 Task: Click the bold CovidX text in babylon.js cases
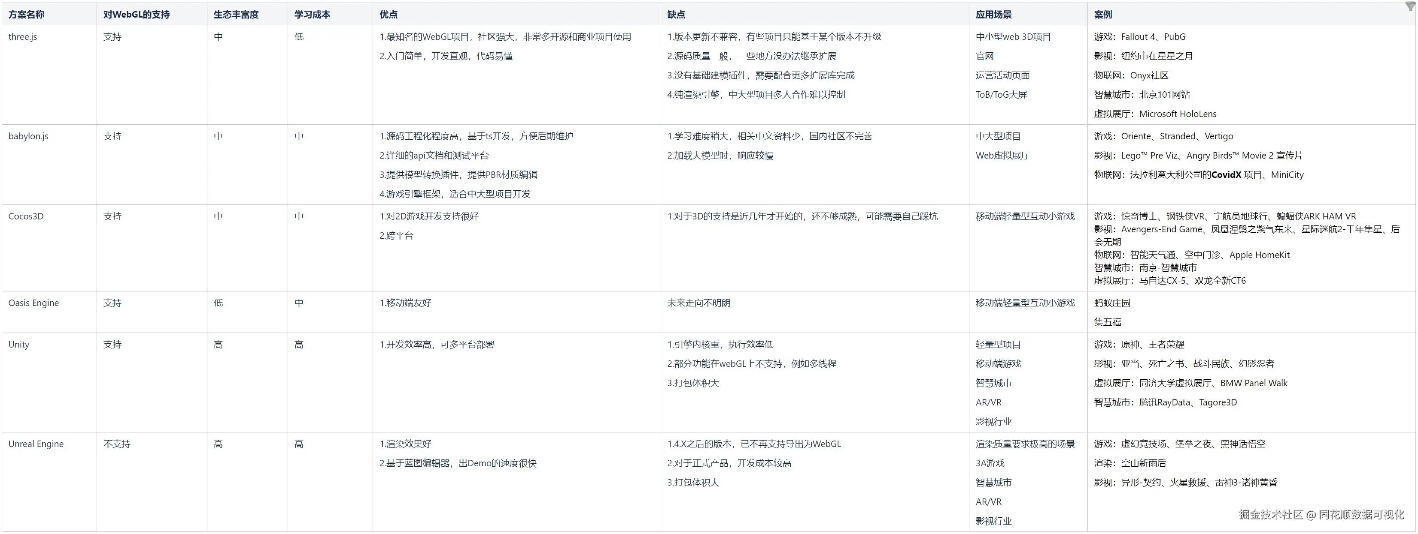pyautogui.click(x=1226, y=175)
